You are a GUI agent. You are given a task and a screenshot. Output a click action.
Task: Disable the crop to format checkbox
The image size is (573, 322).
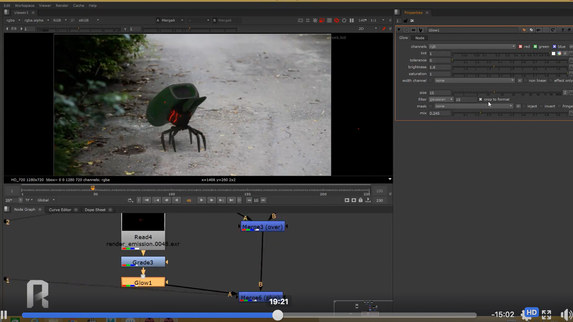tap(480, 100)
